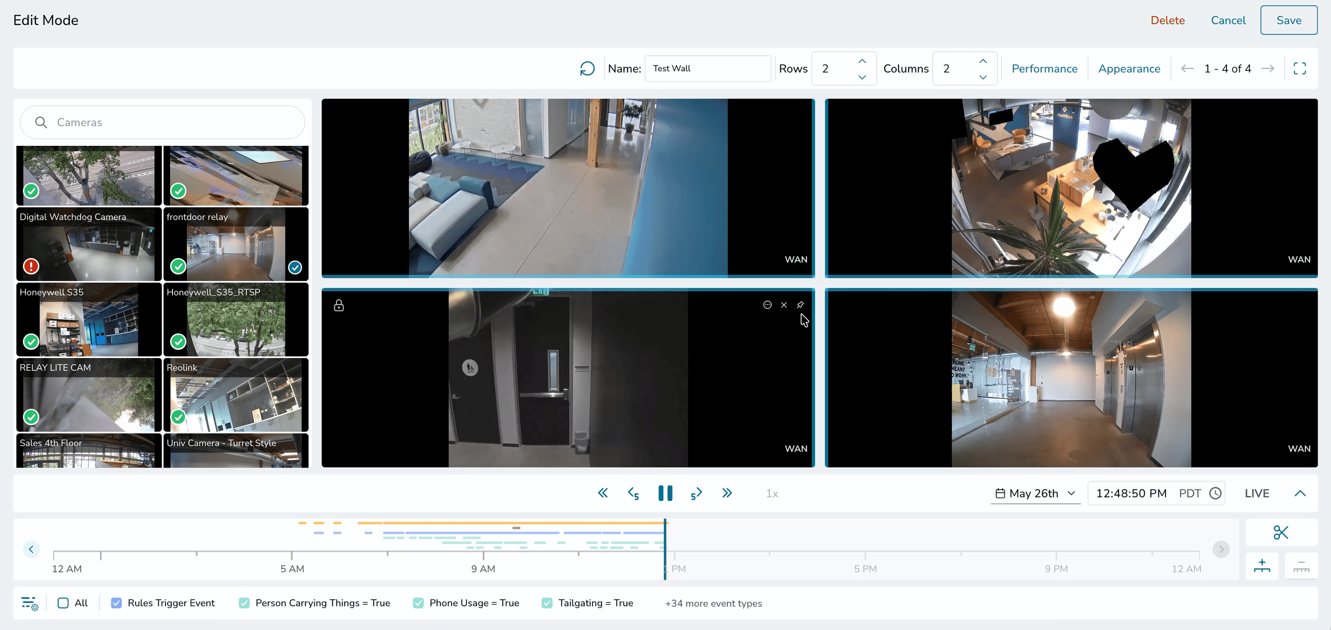Collapse the timeline panel with the up chevron
1331x630 pixels.
(1300, 493)
